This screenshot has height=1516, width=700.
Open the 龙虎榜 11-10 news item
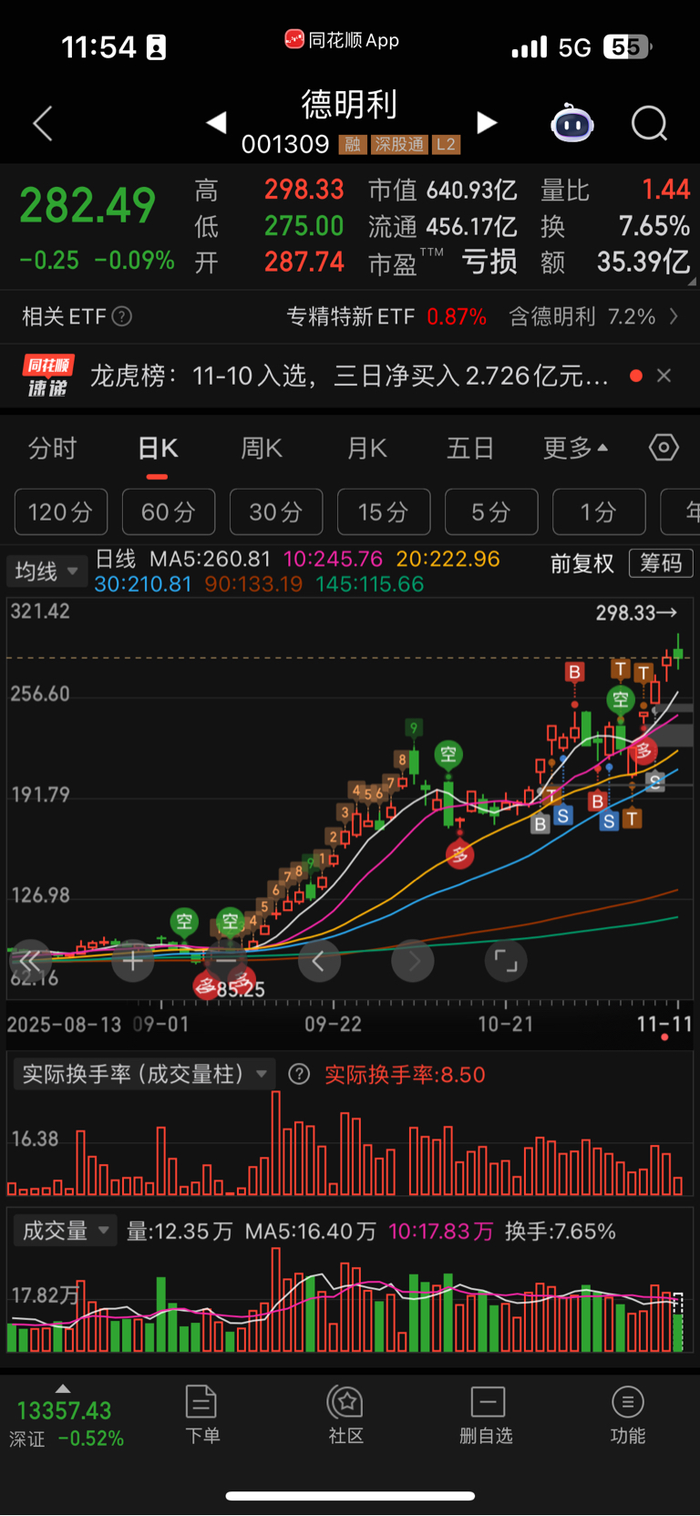click(349, 376)
